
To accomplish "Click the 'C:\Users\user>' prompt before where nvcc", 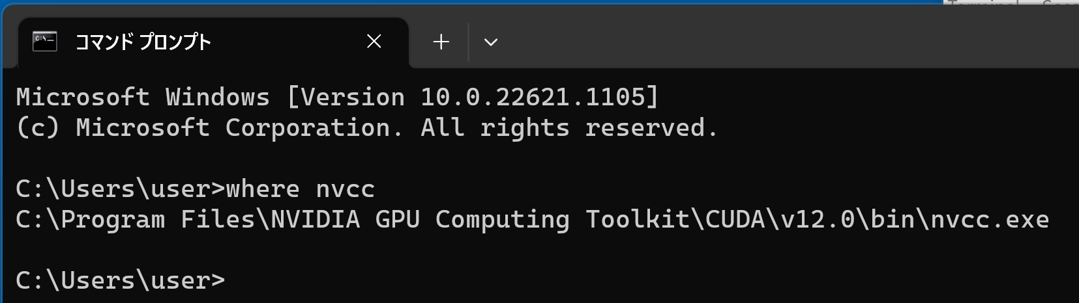I will 120,189.
